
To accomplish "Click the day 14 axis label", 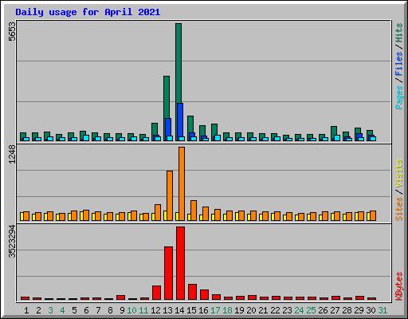I will click(179, 310).
